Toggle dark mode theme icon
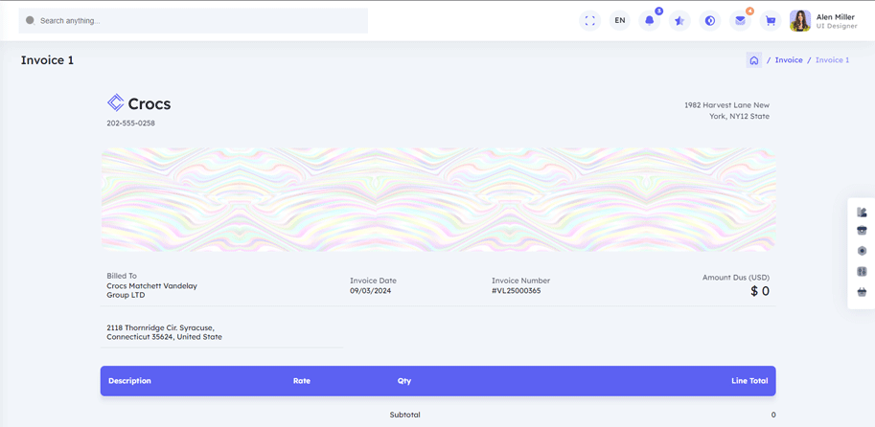This screenshot has height=427, width=875. click(710, 20)
